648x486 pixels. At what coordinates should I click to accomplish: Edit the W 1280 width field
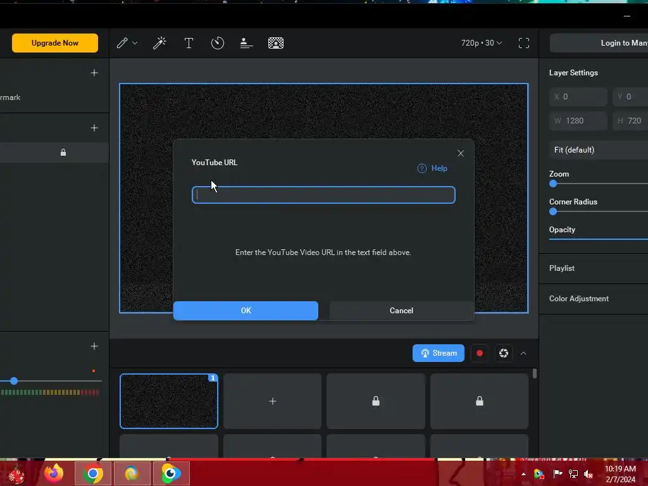578,121
